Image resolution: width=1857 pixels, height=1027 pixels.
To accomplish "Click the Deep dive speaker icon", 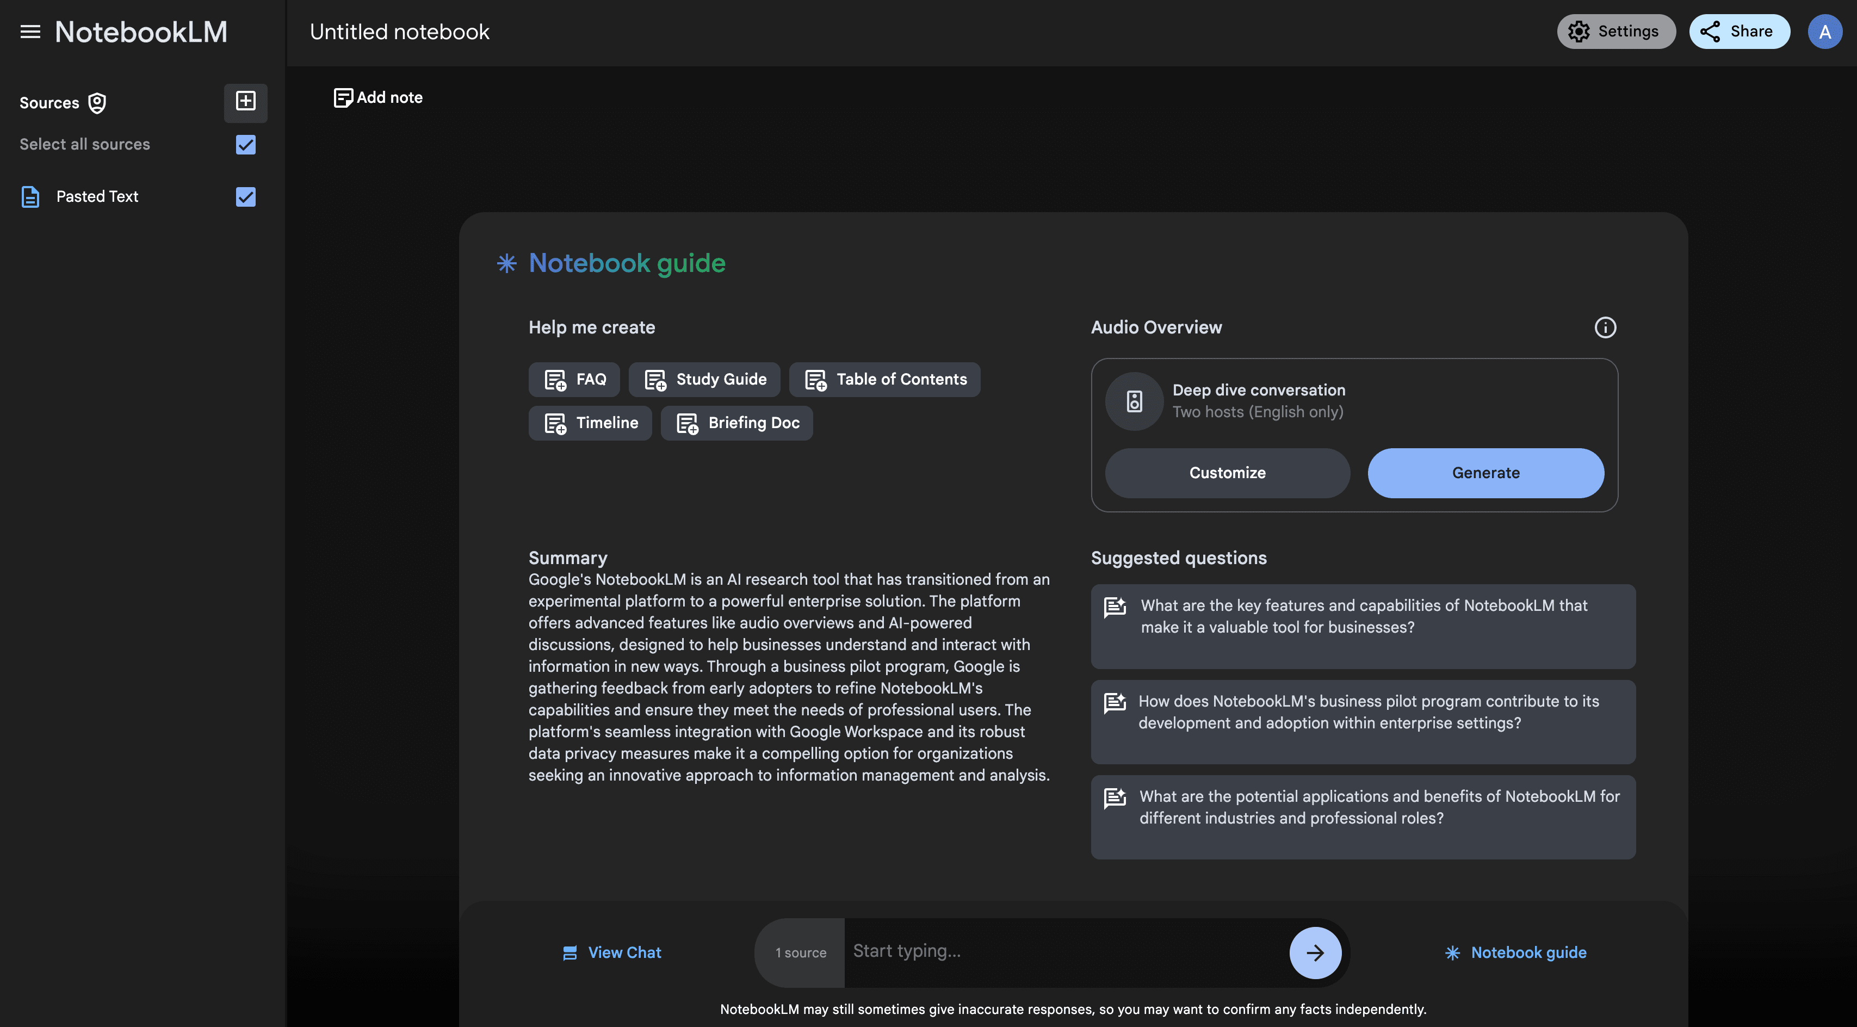I will tap(1134, 401).
